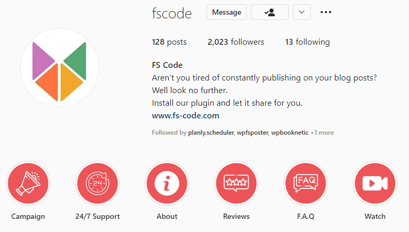Viewport: 409px width, 232px height.
Task: Show the +1 more mutual followers
Action: click(322, 133)
